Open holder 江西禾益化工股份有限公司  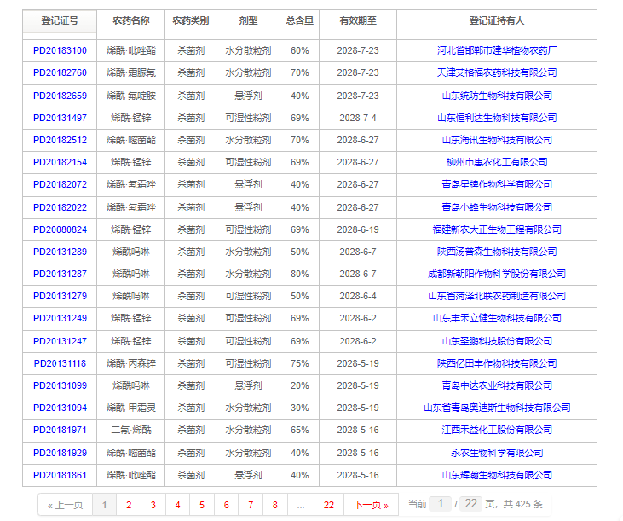click(497, 431)
